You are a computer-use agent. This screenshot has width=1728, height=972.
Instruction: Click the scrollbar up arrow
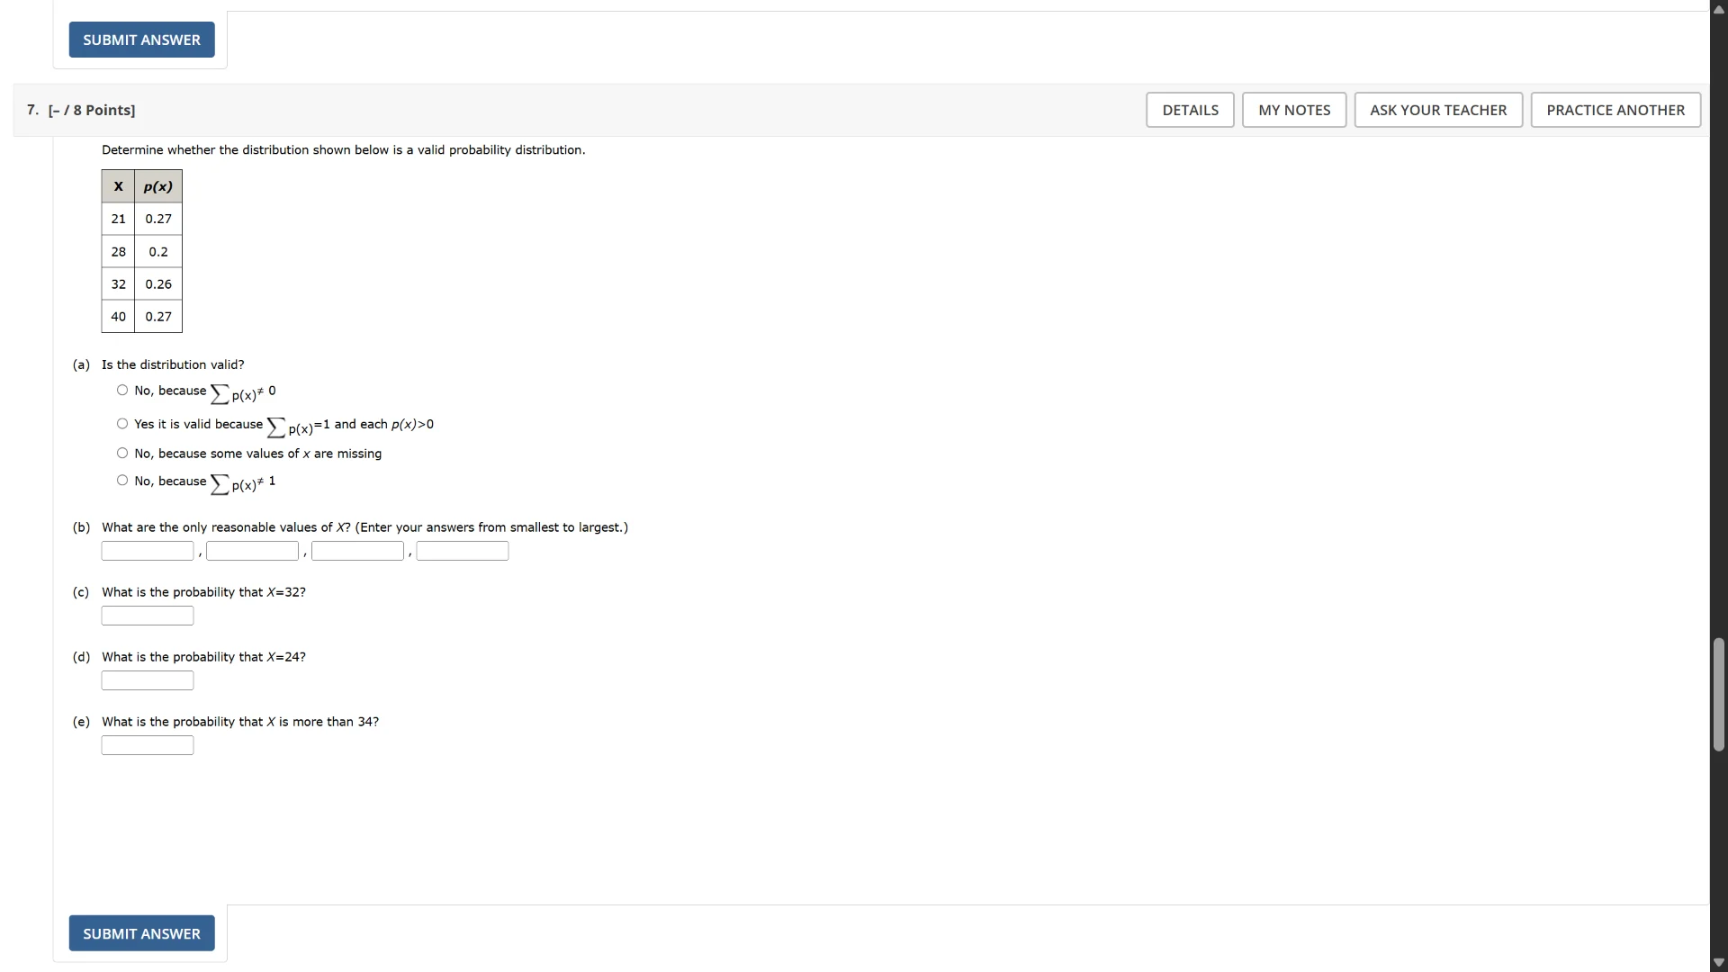point(1719,9)
